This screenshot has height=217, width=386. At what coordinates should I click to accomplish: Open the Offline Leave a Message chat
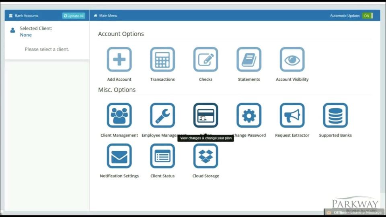coord(354,212)
